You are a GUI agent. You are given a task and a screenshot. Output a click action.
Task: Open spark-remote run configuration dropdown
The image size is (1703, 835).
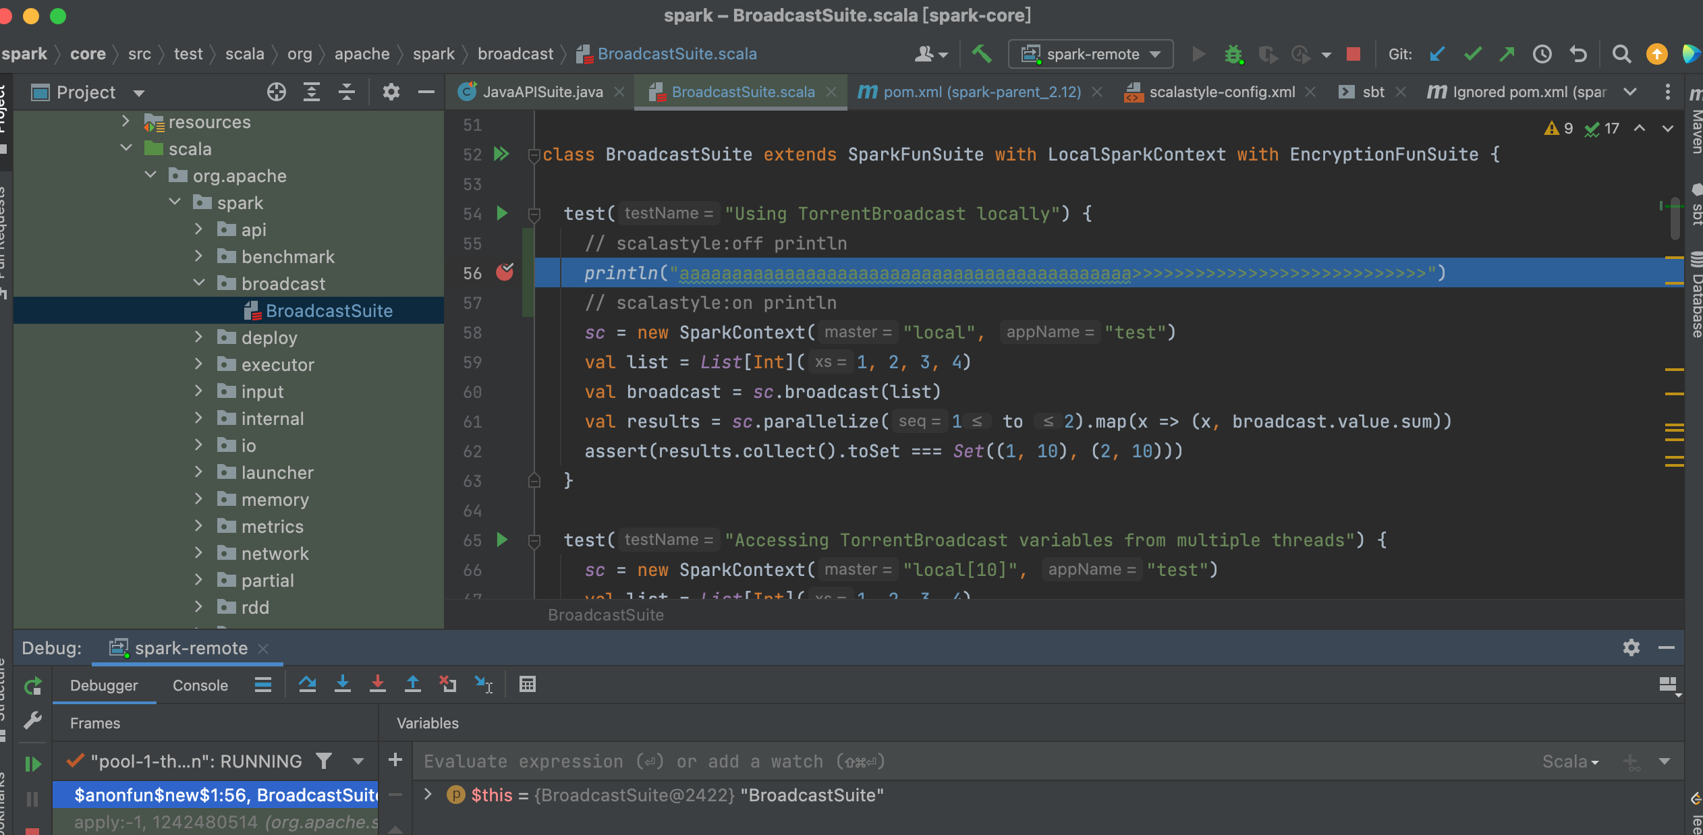tap(1090, 54)
